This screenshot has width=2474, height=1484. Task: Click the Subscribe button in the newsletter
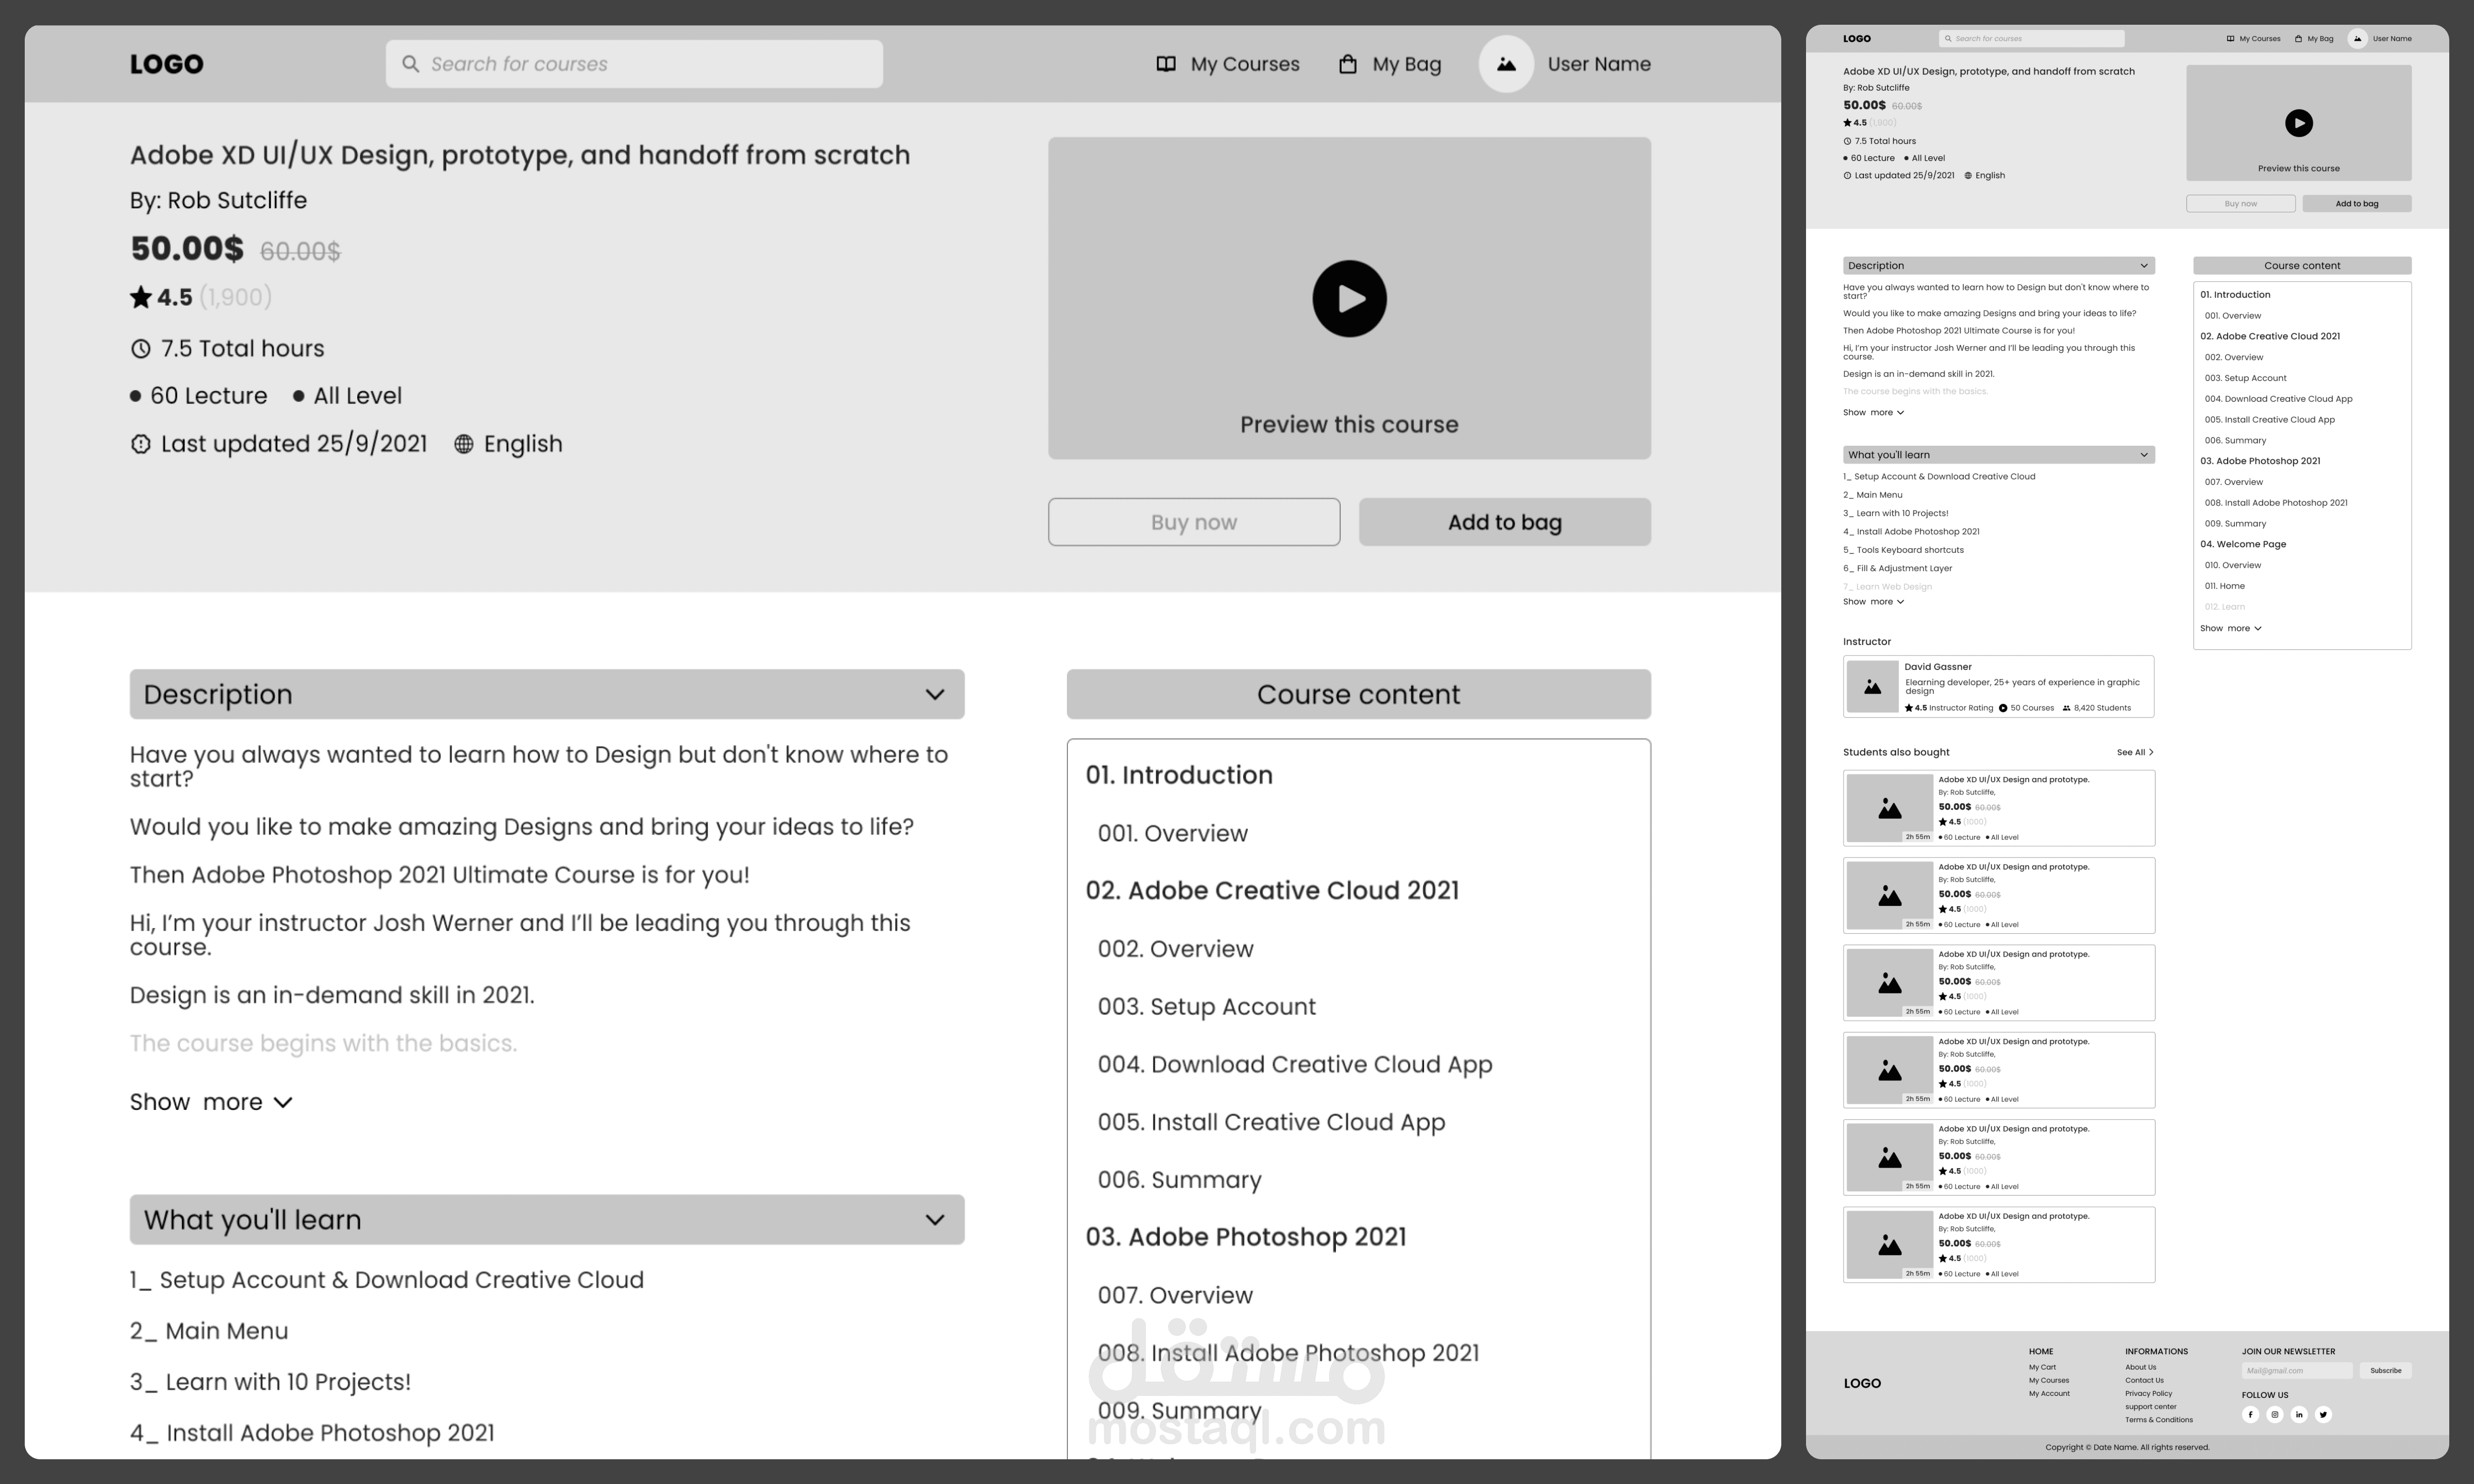coord(2385,1370)
